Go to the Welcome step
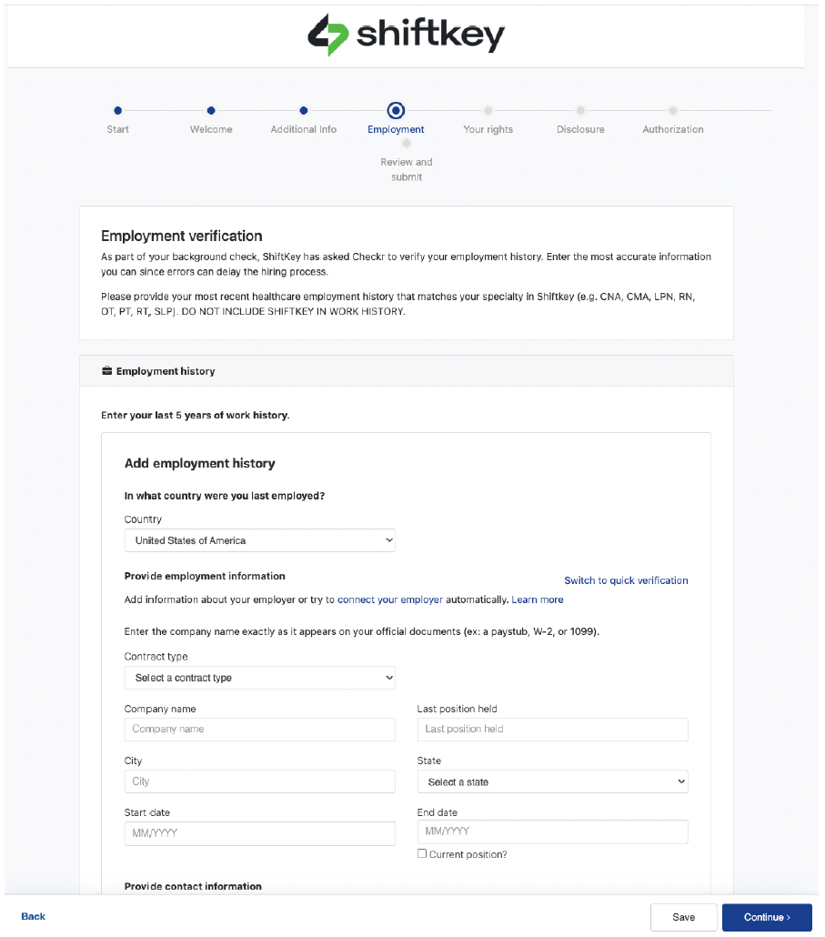Screen dimensions: 825x937 tap(211, 111)
